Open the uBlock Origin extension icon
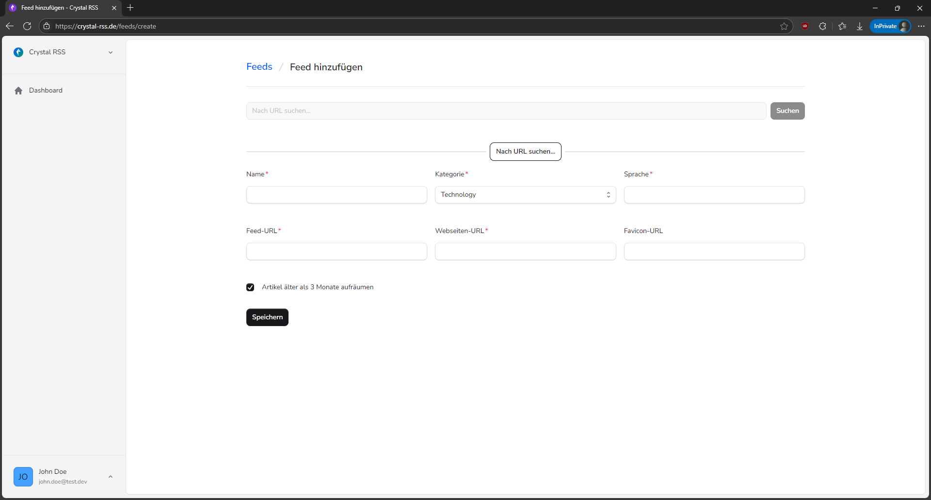This screenshot has height=500, width=931. (x=805, y=26)
